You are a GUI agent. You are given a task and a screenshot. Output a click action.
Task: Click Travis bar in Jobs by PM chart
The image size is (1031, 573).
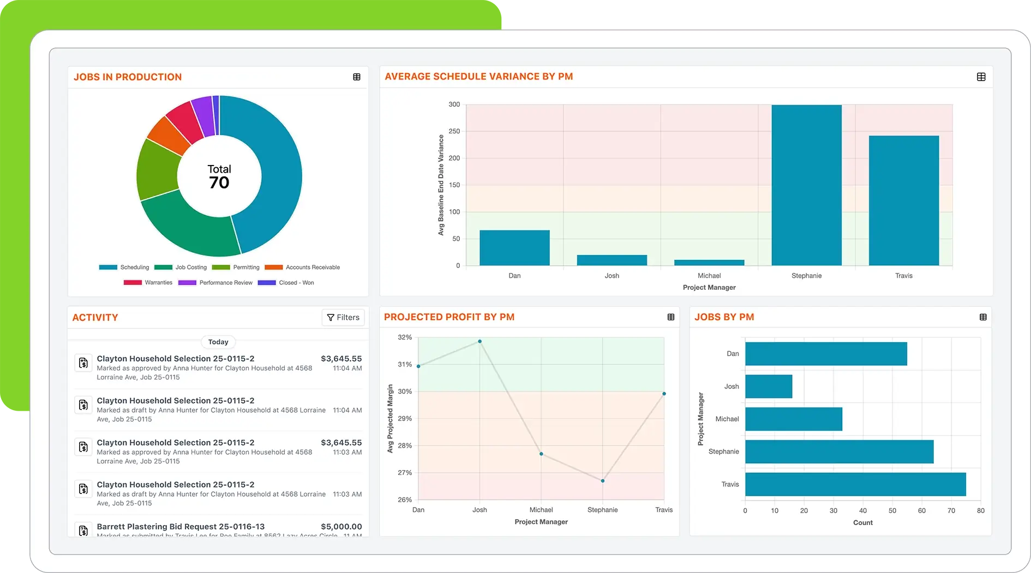click(x=855, y=484)
